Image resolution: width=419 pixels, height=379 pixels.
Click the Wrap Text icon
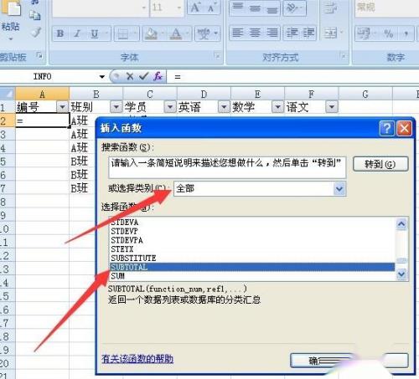[x=330, y=8]
